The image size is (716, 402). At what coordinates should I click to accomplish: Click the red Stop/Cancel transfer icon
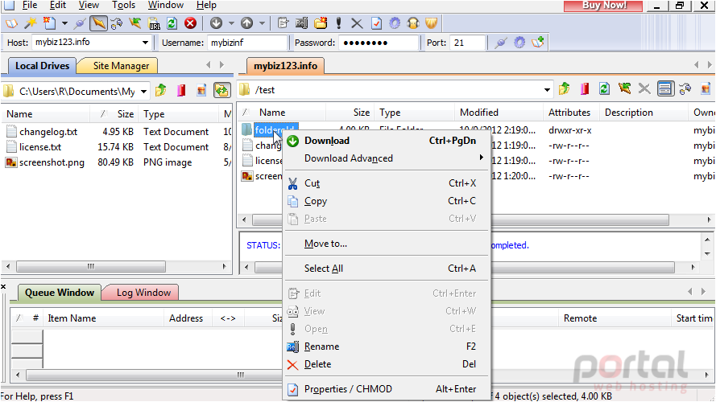pos(190,23)
